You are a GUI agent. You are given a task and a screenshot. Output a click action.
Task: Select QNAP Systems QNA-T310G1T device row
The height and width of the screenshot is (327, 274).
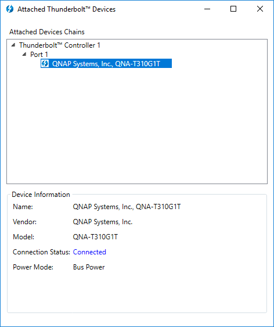tap(106, 63)
